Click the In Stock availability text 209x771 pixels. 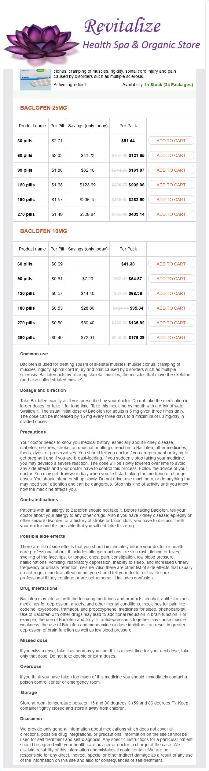(169, 85)
